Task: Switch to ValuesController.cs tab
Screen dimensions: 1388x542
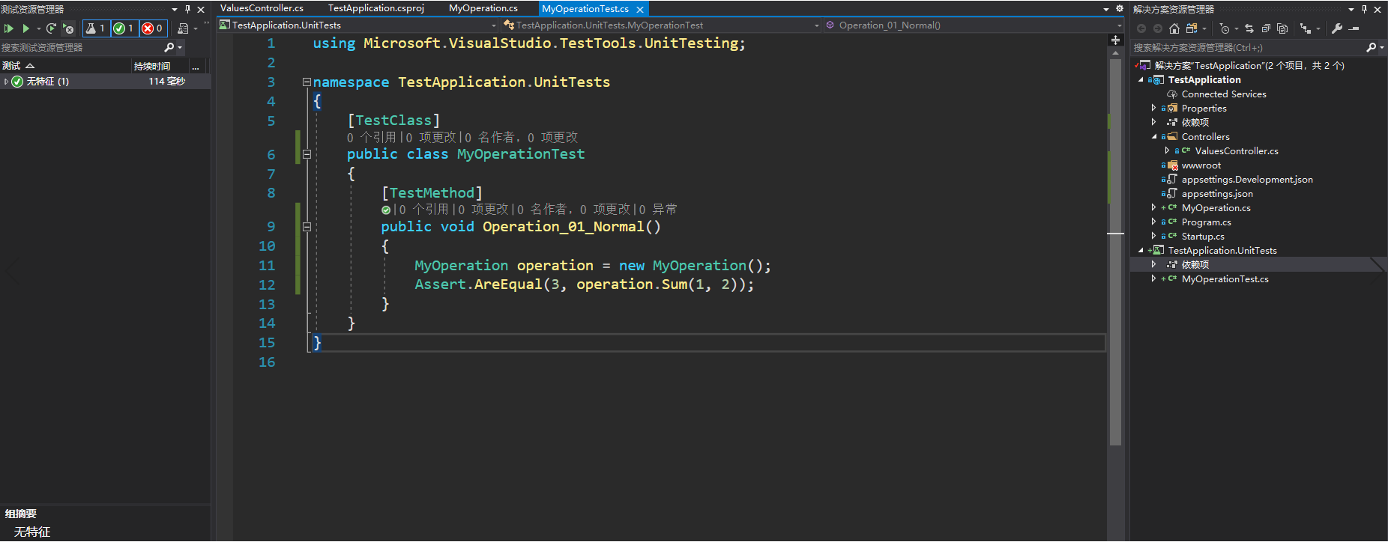Action: pos(262,8)
